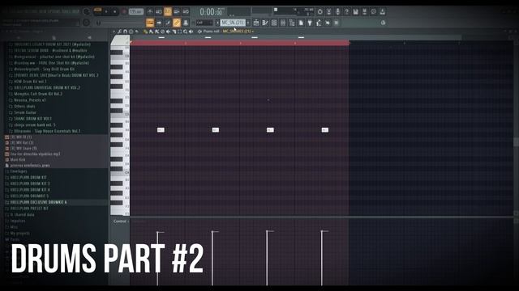Click the red loop region timeline bar

point(239,43)
